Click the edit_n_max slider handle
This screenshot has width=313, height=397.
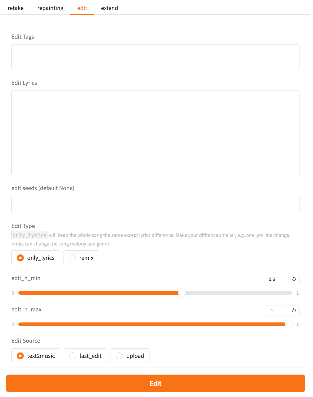(x=289, y=324)
